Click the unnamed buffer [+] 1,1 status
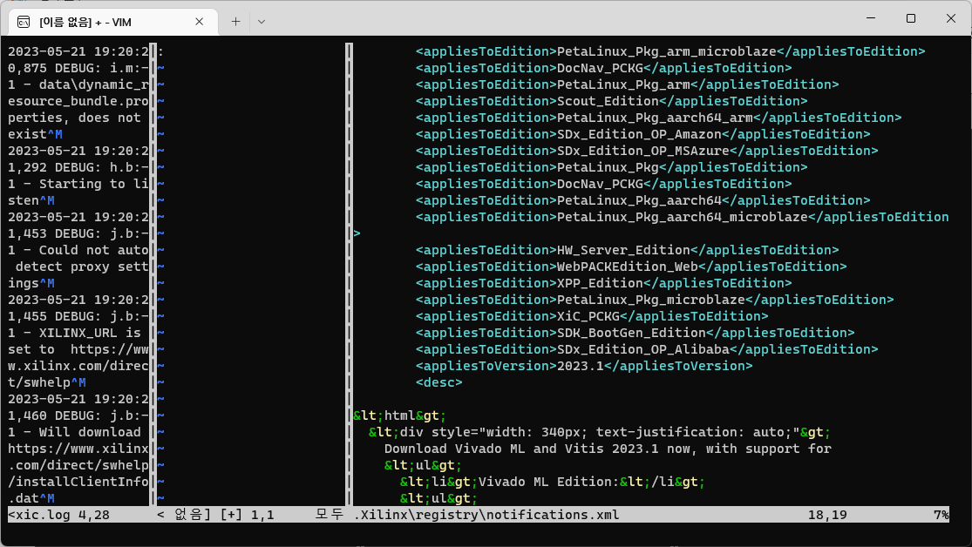The width and height of the screenshot is (972, 547). tap(215, 515)
